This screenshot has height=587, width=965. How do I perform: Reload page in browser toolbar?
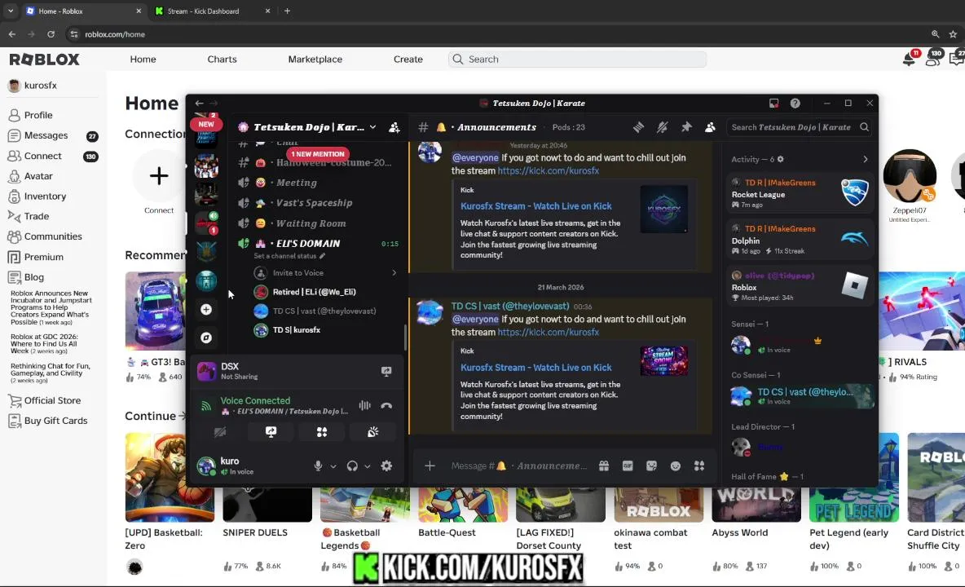tap(51, 34)
